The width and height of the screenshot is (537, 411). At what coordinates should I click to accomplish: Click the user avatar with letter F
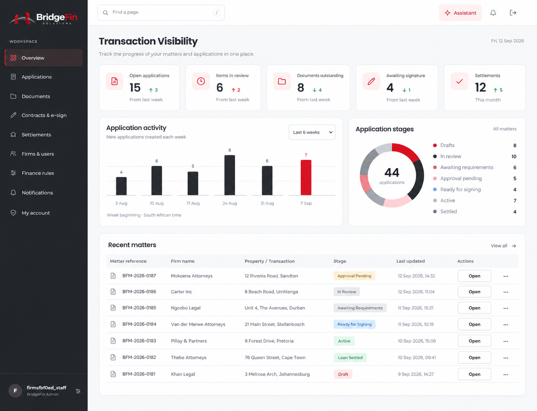click(15, 391)
